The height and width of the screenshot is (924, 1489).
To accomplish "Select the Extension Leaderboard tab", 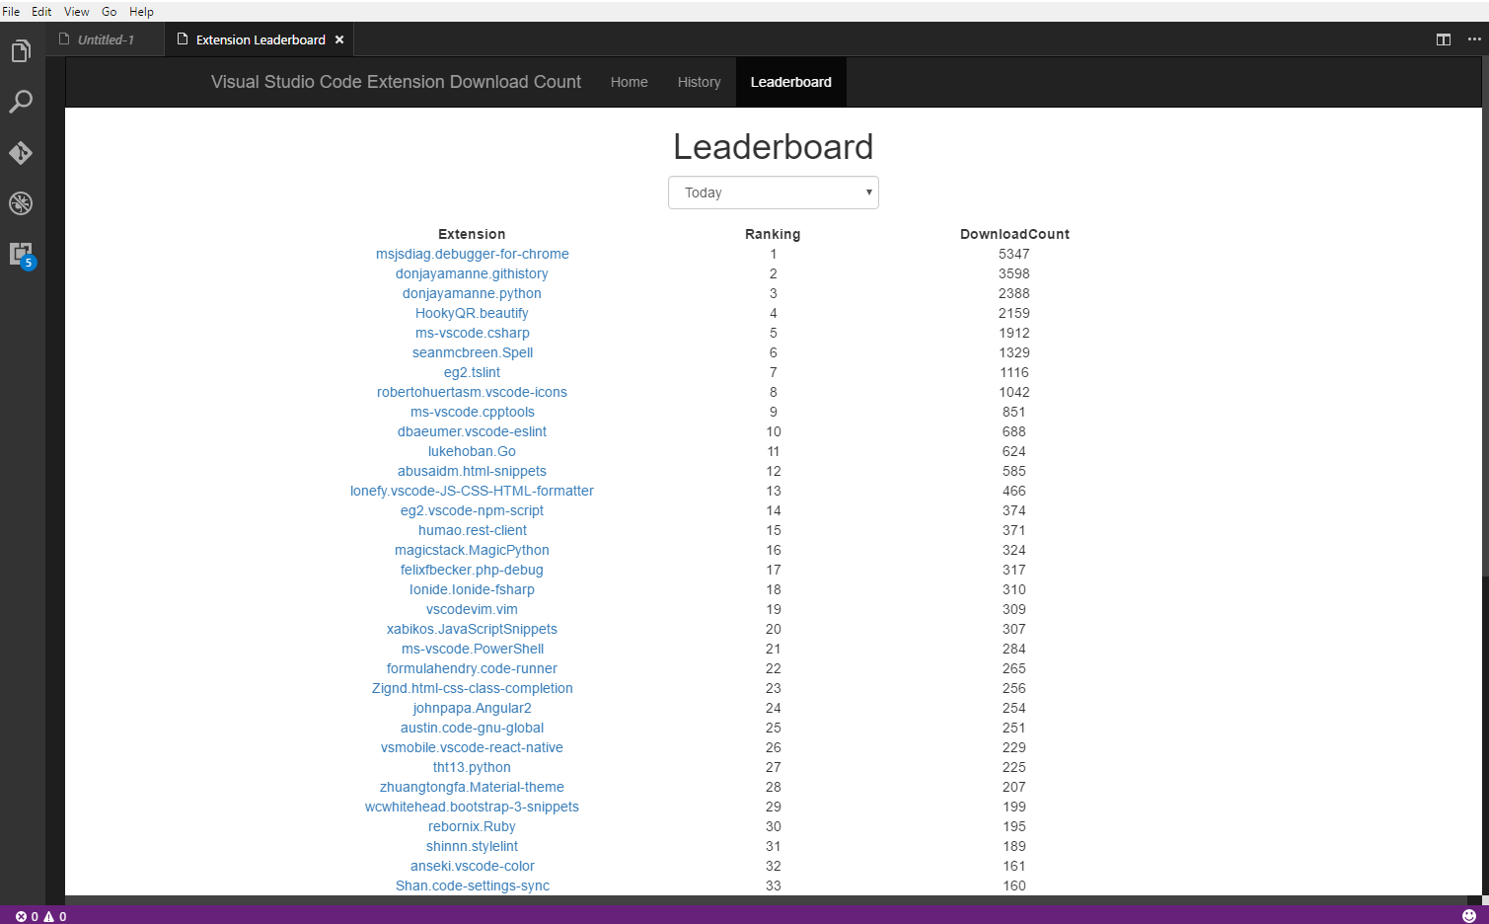I will point(261,39).
